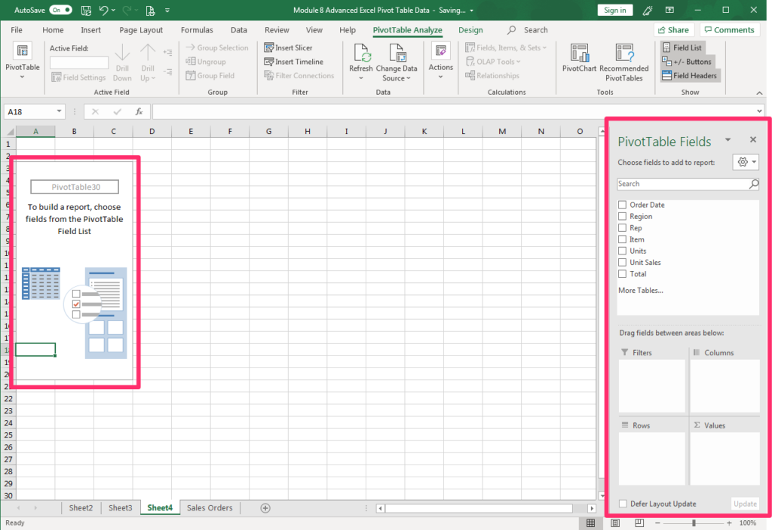Screen dimensions: 772x530
Task: Switch to the Design ribbon tab
Action: click(x=470, y=30)
